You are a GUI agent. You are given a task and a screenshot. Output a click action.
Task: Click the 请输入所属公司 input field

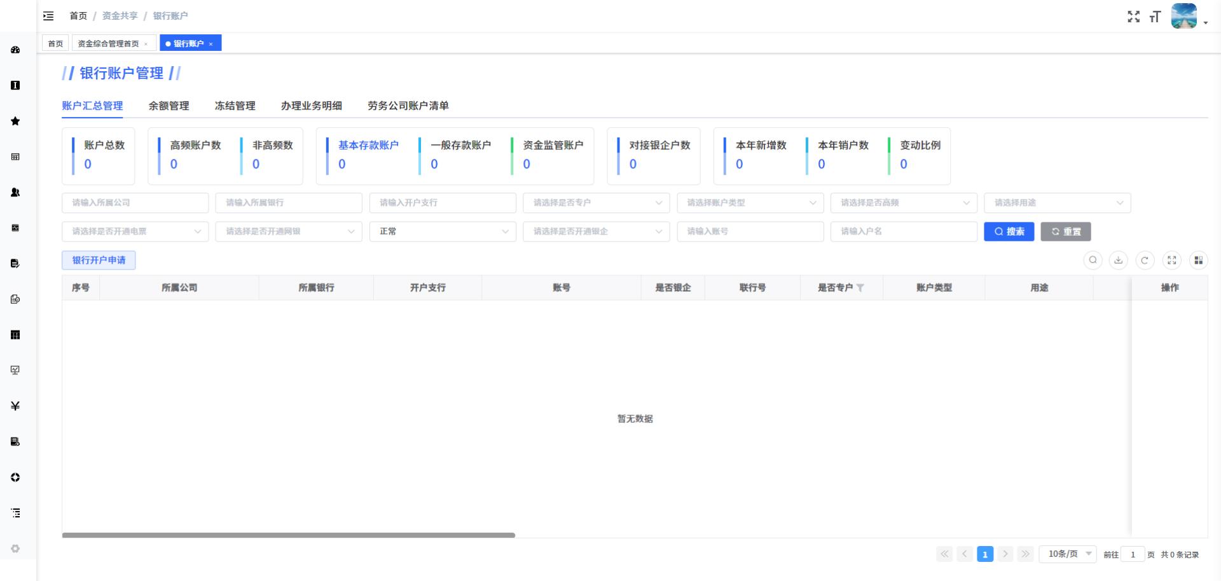tap(135, 203)
